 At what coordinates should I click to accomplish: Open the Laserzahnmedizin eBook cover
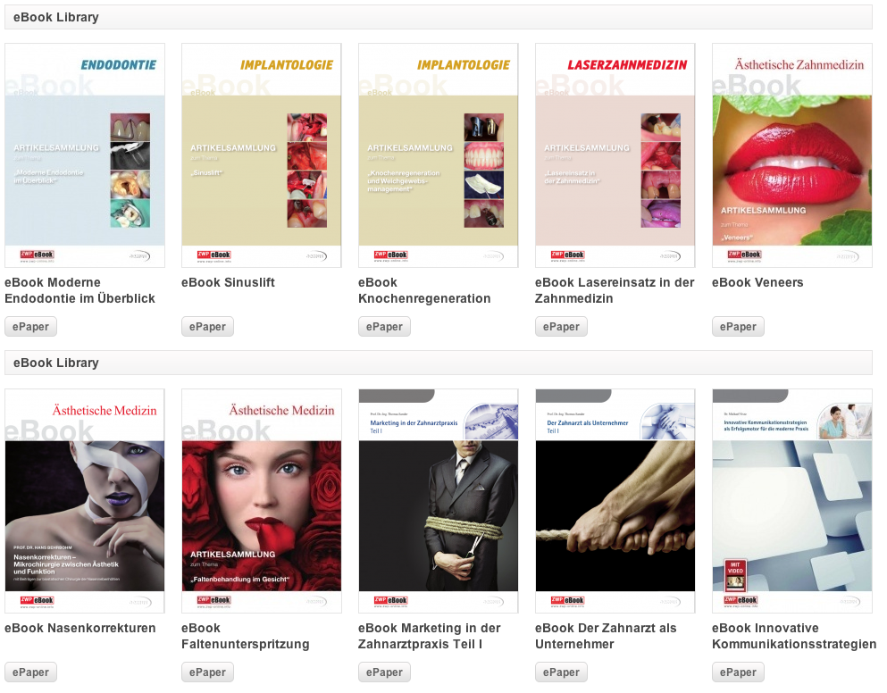615,155
